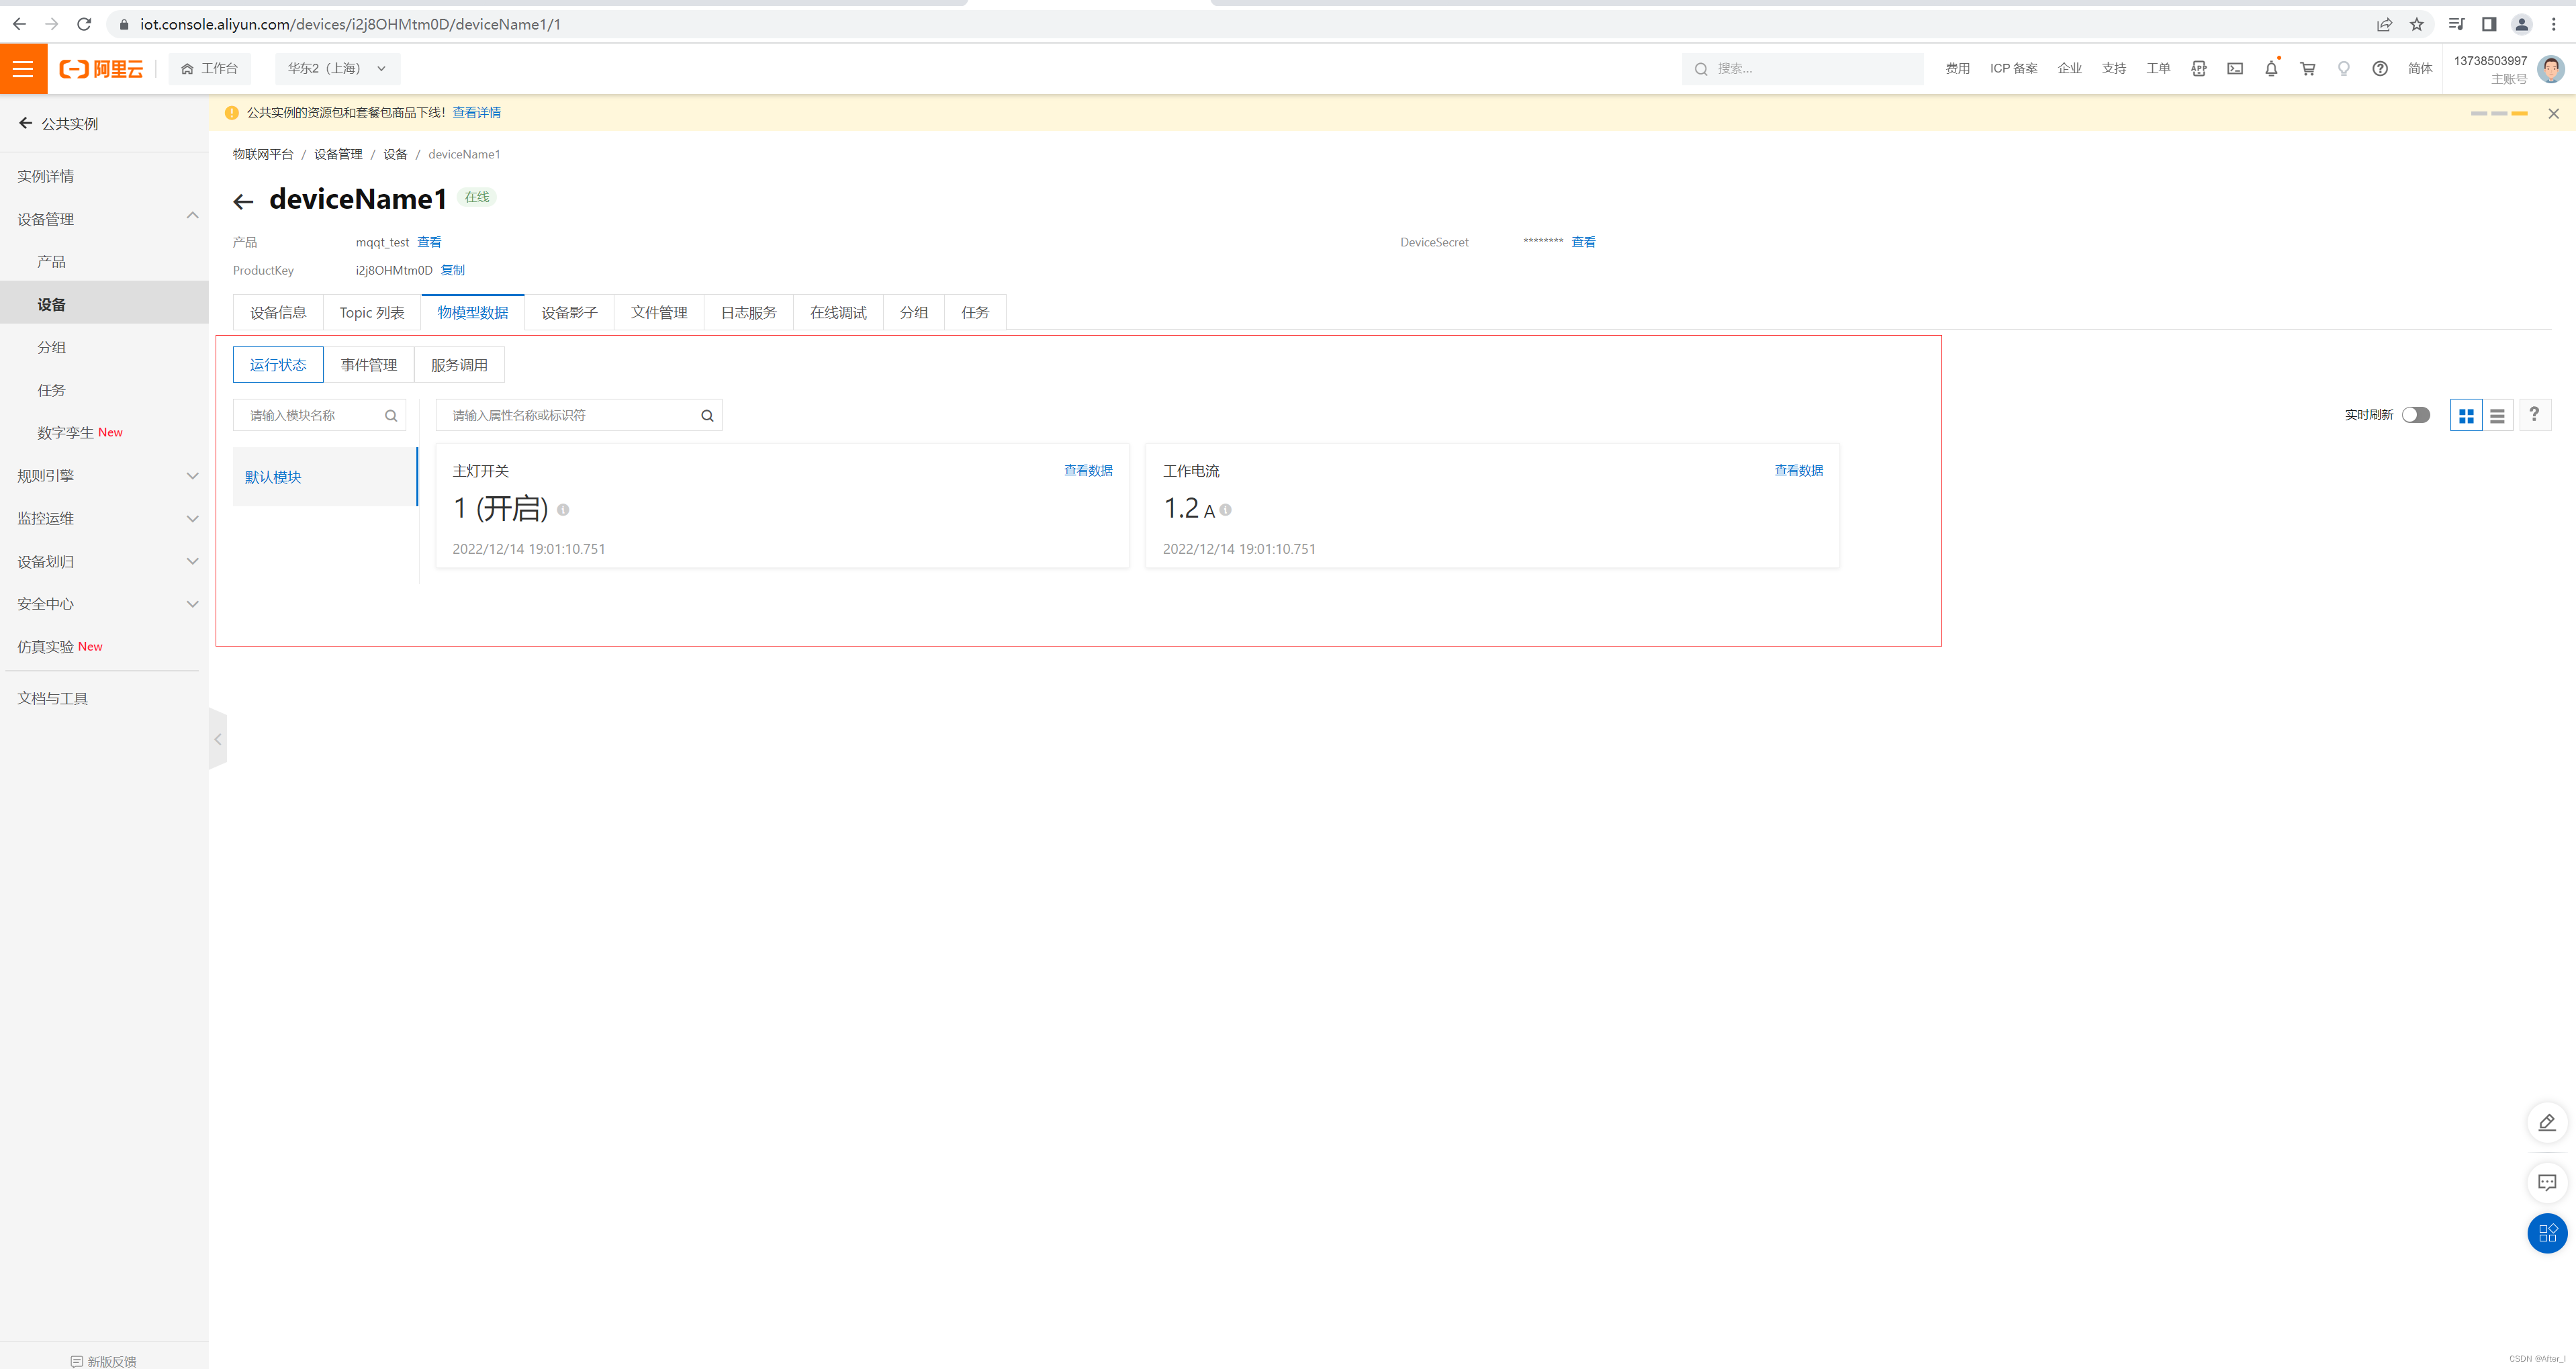Click the back arrow beside deviceName1

pos(243,202)
